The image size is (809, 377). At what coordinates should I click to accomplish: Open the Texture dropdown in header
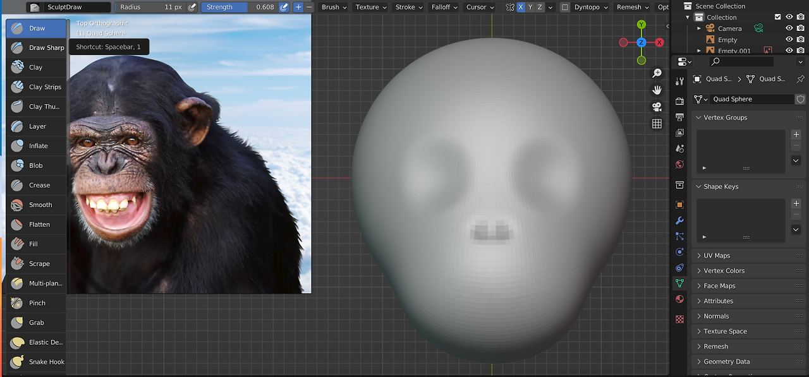click(371, 7)
